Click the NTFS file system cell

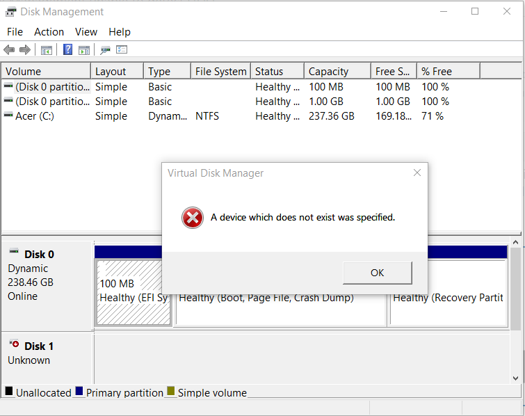[207, 116]
